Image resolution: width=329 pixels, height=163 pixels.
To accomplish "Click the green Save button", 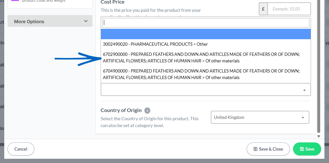I will [307, 149].
